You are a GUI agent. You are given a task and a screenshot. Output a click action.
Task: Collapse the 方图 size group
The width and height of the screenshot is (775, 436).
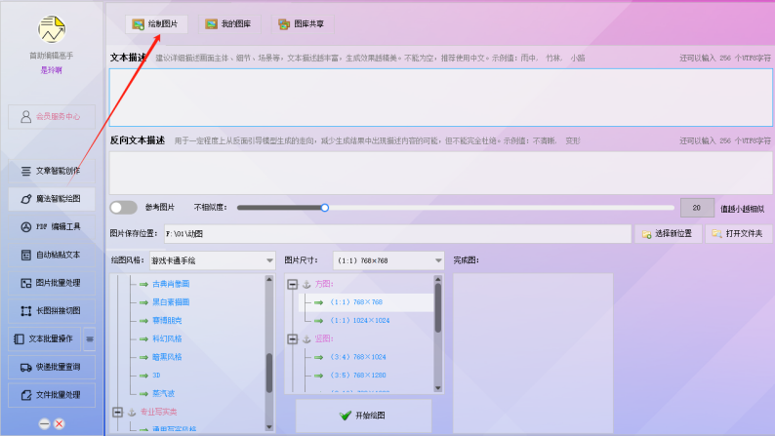click(293, 285)
